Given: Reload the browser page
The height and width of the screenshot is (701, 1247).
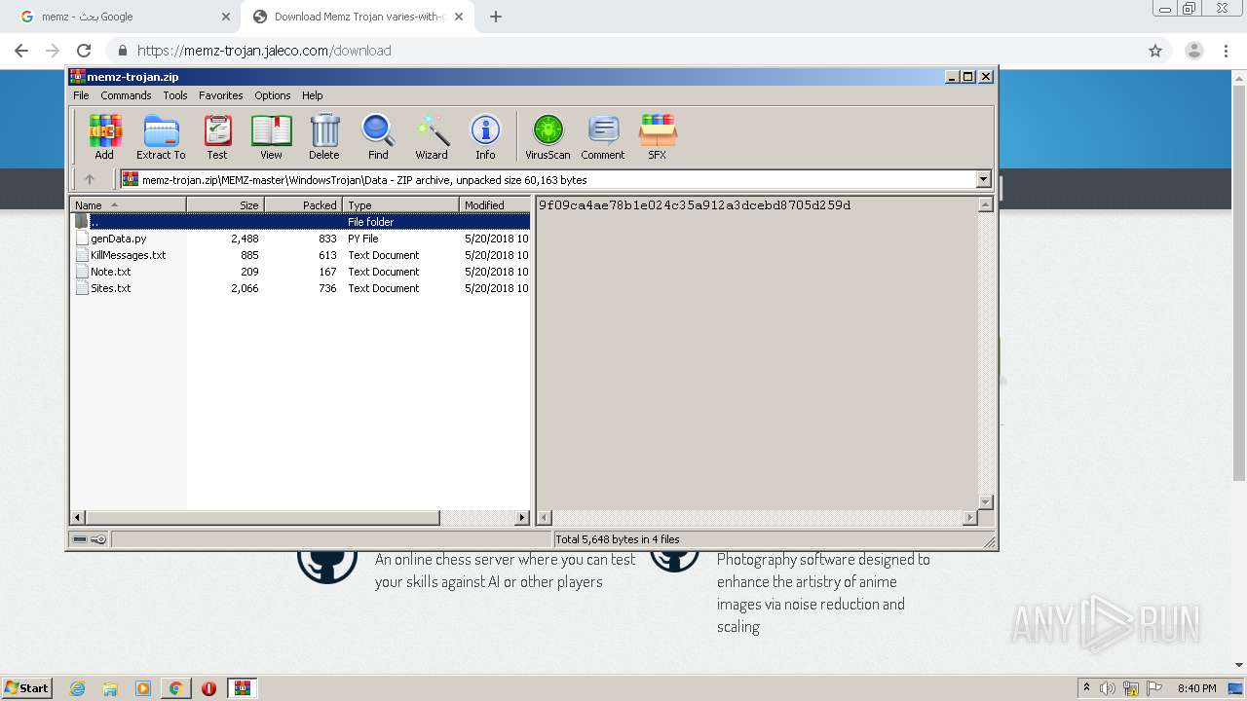Looking at the screenshot, I should [84, 51].
